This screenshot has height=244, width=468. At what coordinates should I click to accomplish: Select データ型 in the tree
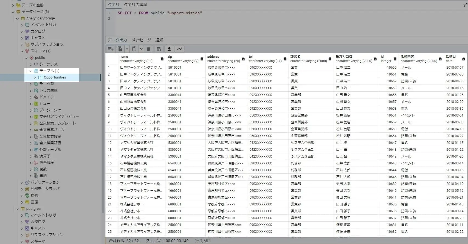pyautogui.click(x=47, y=84)
